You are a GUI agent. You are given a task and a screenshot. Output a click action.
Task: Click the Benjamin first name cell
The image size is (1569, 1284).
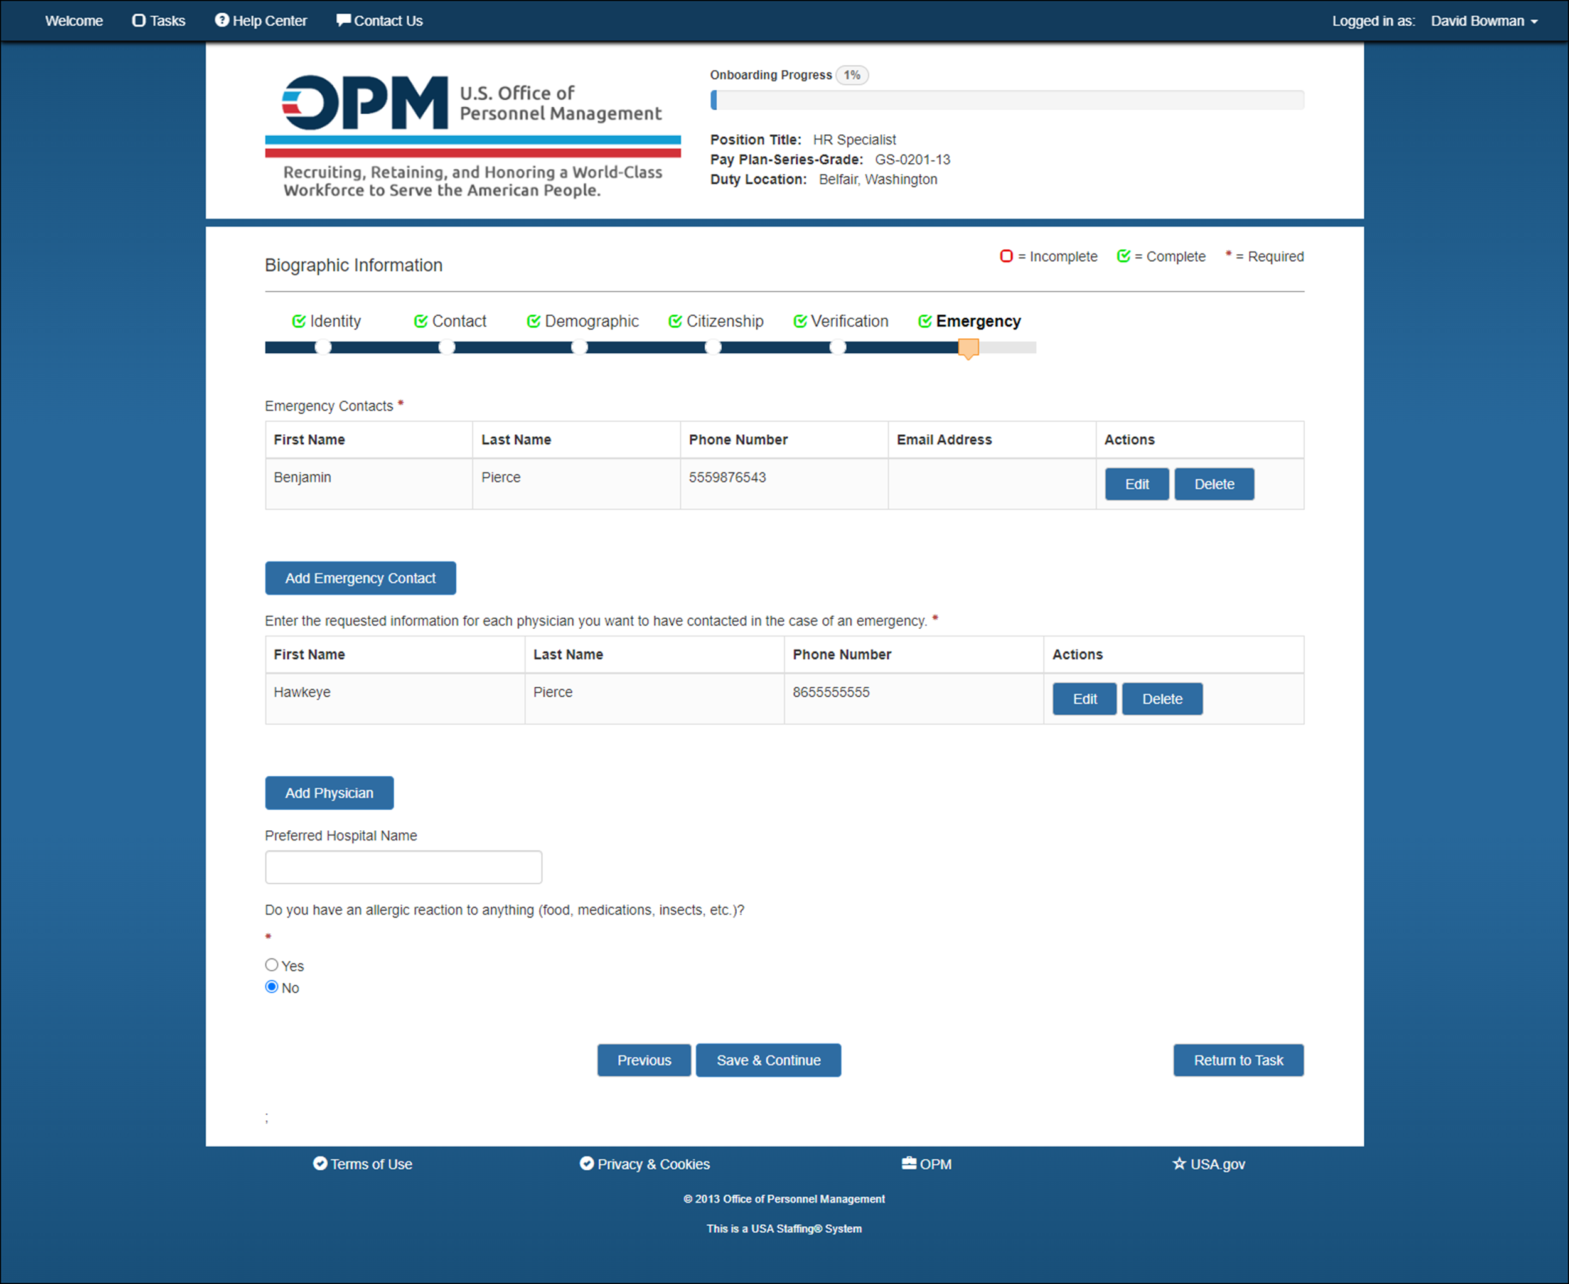(369, 484)
